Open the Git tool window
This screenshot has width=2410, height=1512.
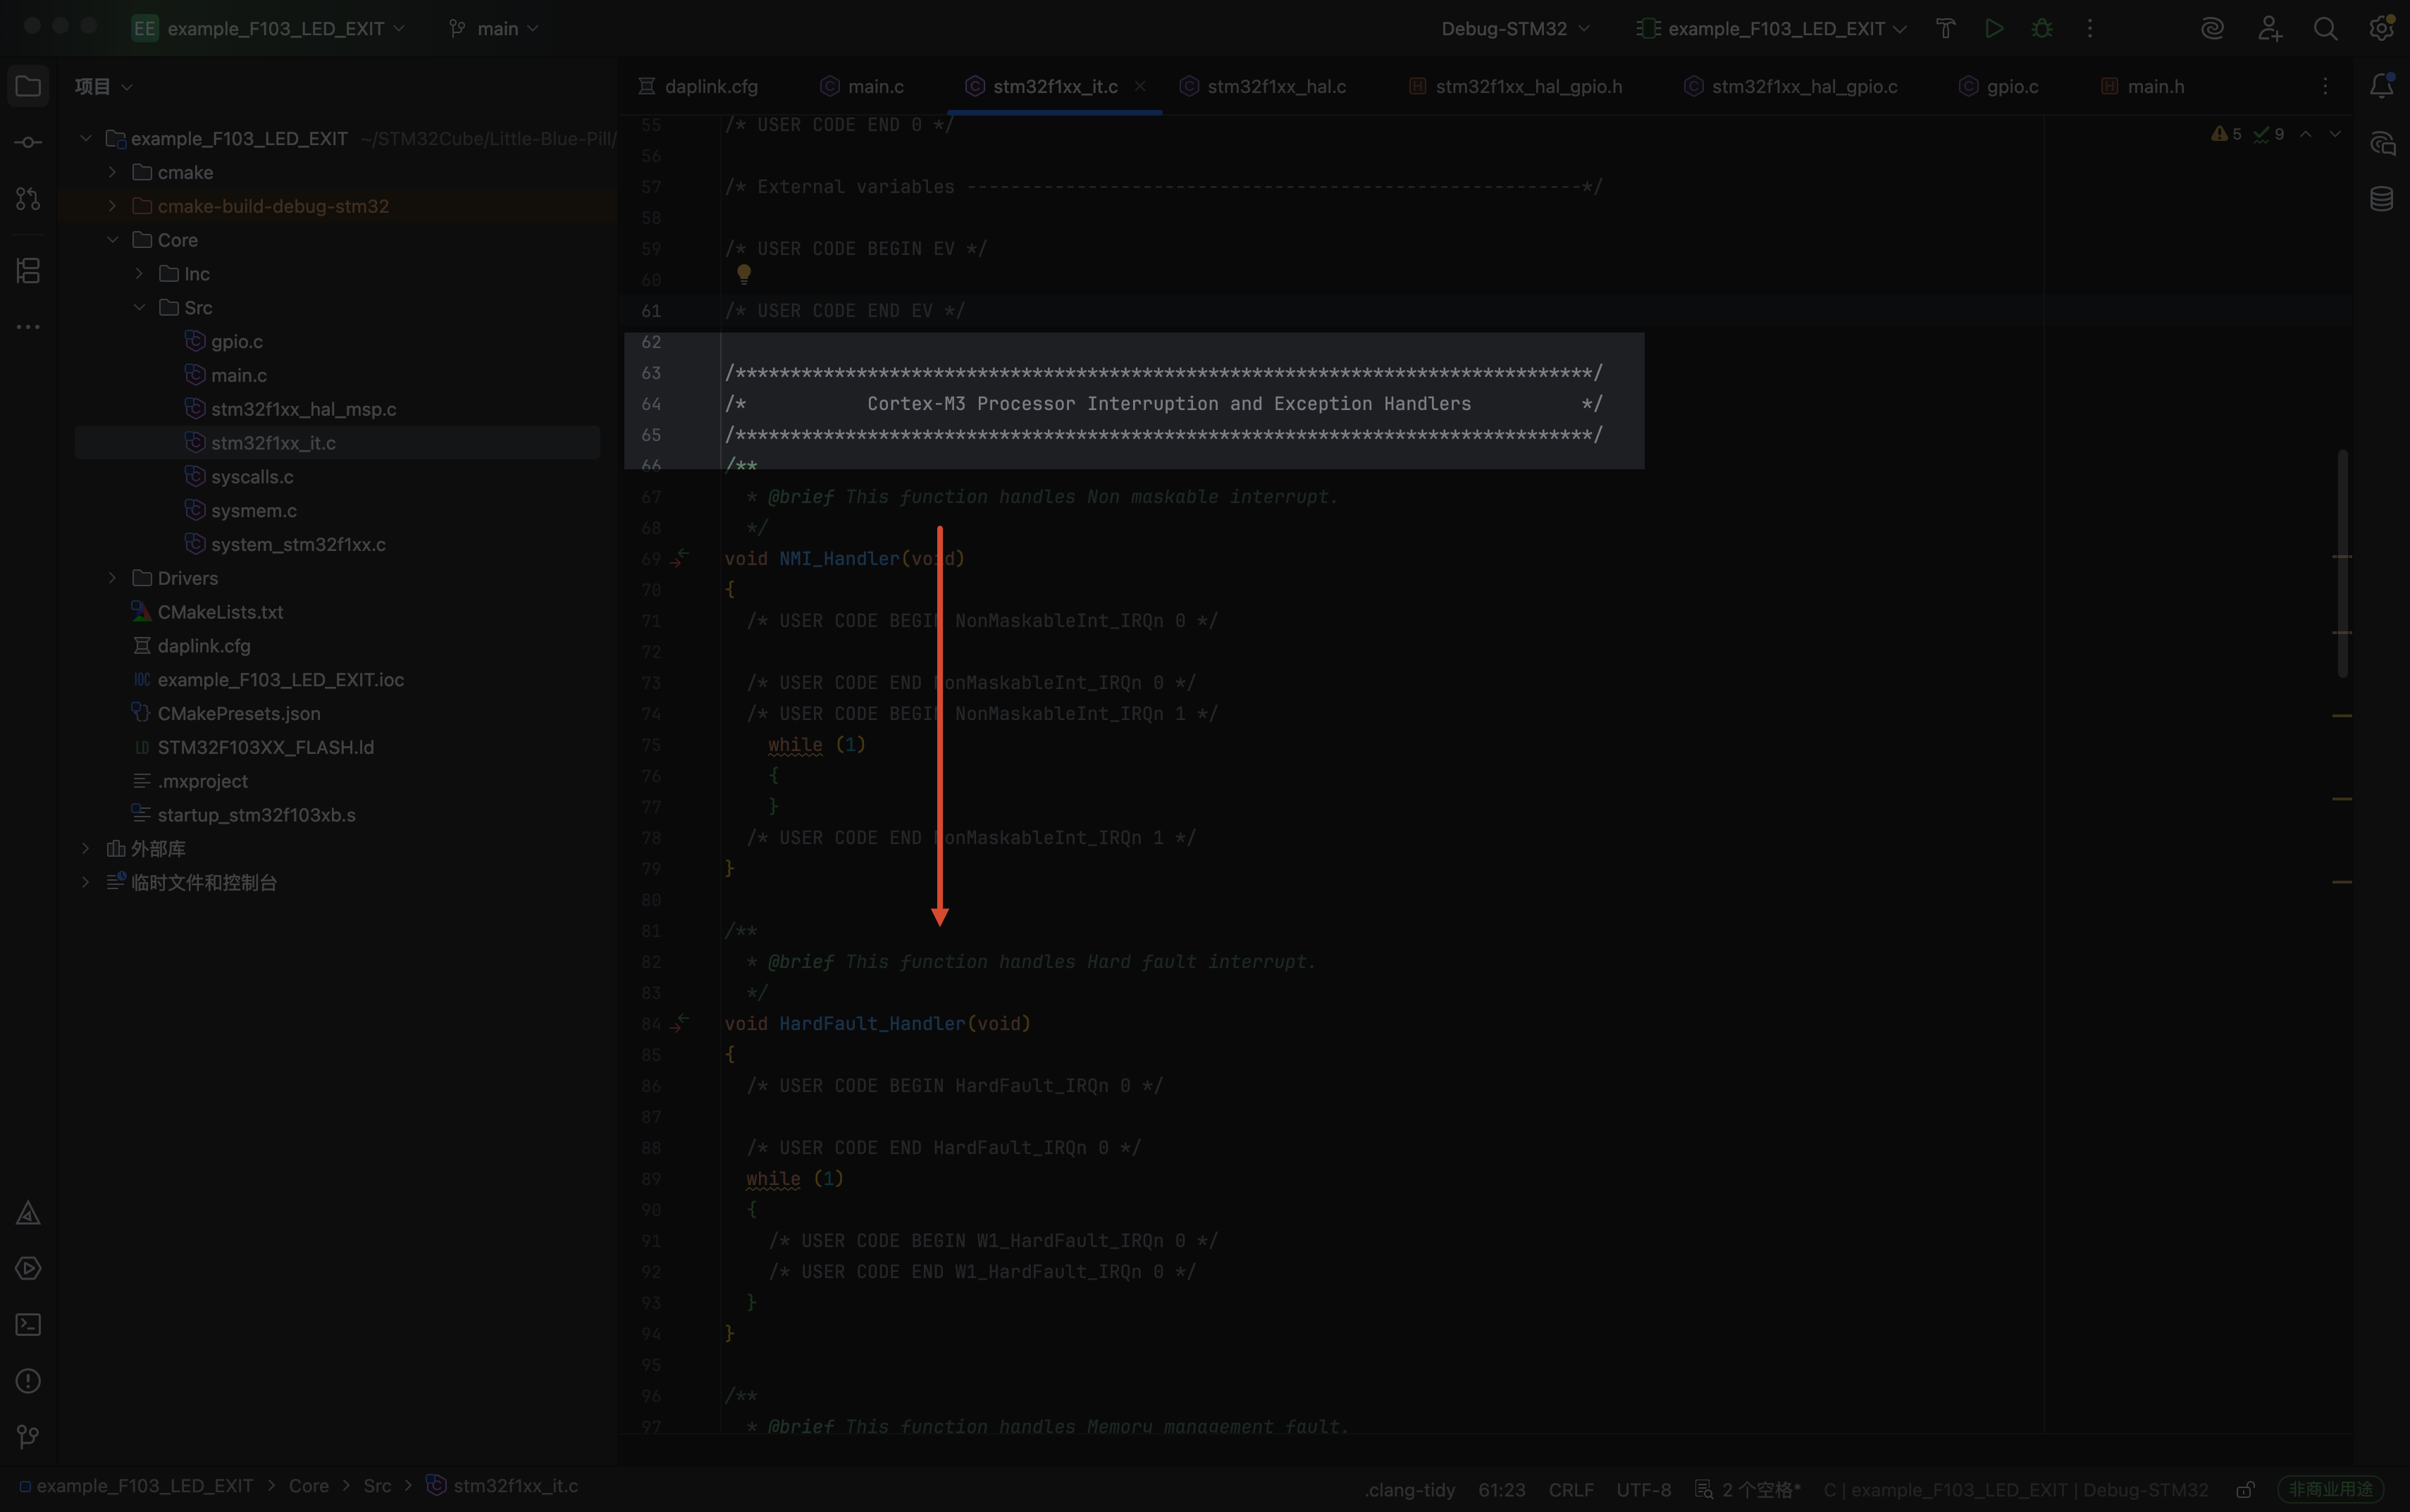(28, 1437)
